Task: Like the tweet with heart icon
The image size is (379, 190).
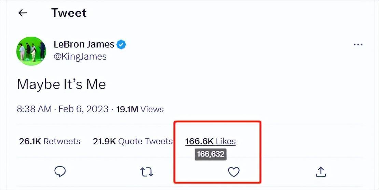Action: (x=234, y=172)
